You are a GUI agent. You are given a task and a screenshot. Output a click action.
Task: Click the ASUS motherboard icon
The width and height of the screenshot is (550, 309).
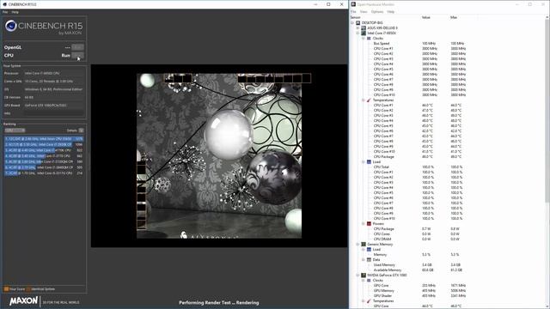(364, 28)
